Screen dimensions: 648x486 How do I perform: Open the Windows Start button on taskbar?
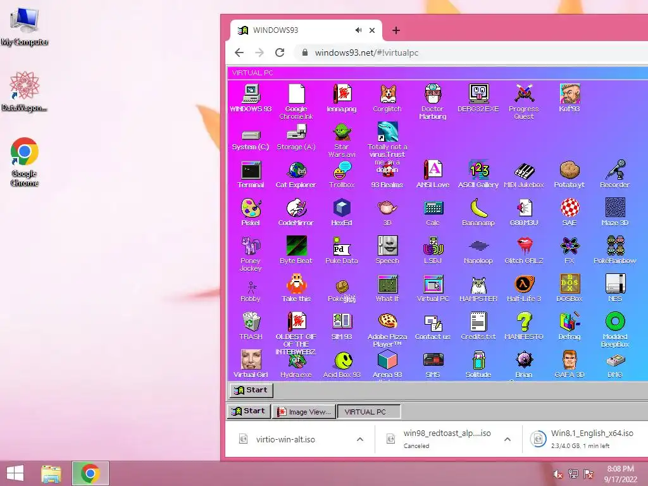tap(15, 473)
